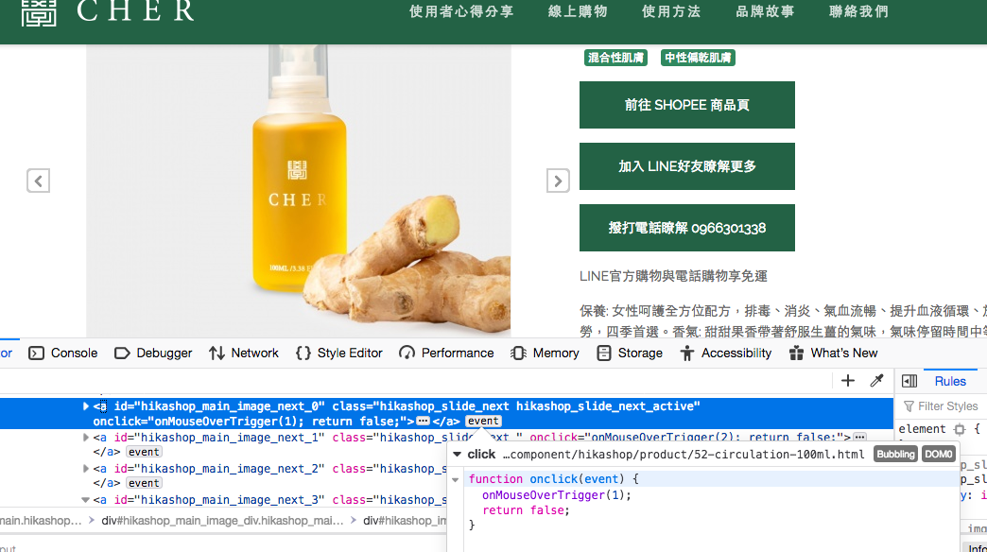The image size is (987, 552).
Task: Open the Network panel arrows icon
Action: (216, 354)
